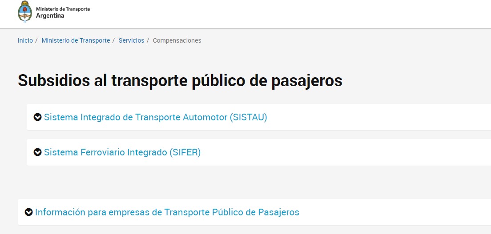Click the Argentine coat of arms logo

[25, 11]
